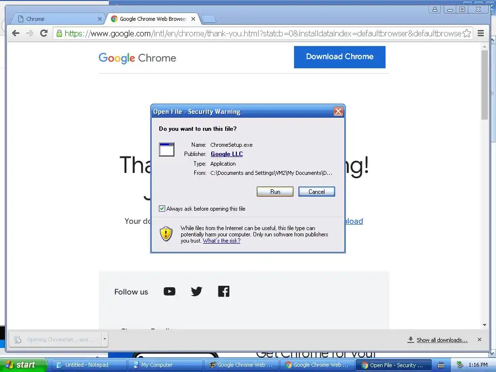The image size is (496, 372).
Task: Close the Chrome tab
Action: tap(100, 19)
